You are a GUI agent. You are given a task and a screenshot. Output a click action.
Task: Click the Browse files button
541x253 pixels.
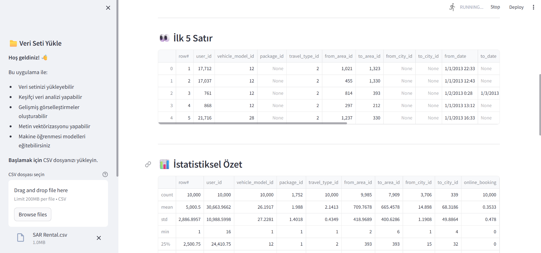coord(33,214)
